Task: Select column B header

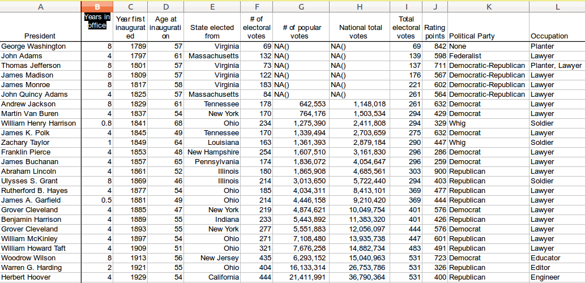Action: pyautogui.click(x=97, y=6)
